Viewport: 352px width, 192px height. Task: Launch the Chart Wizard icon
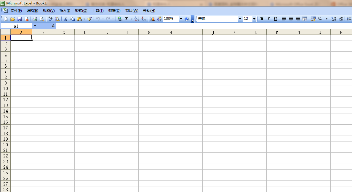click(152, 19)
